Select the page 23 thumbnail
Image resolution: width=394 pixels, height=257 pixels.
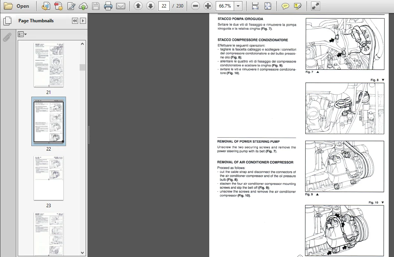click(x=49, y=178)
